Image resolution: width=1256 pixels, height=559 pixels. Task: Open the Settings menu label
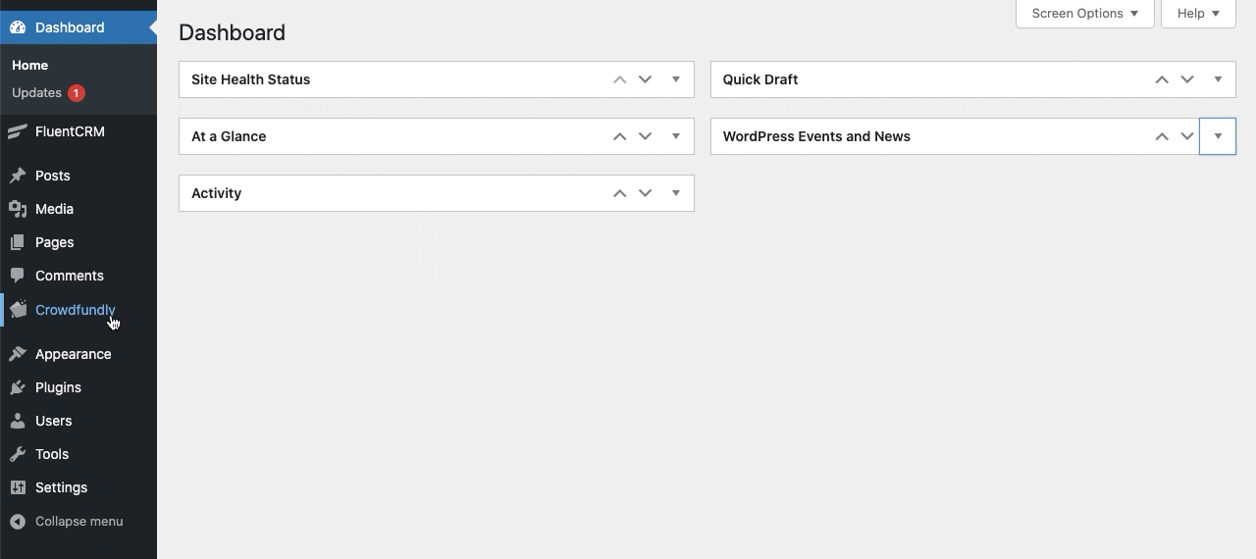(x=61, y=487)
